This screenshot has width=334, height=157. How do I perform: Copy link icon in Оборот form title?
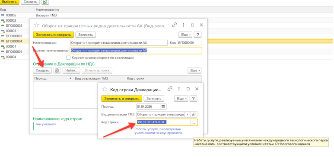click(x=175, y=25)
